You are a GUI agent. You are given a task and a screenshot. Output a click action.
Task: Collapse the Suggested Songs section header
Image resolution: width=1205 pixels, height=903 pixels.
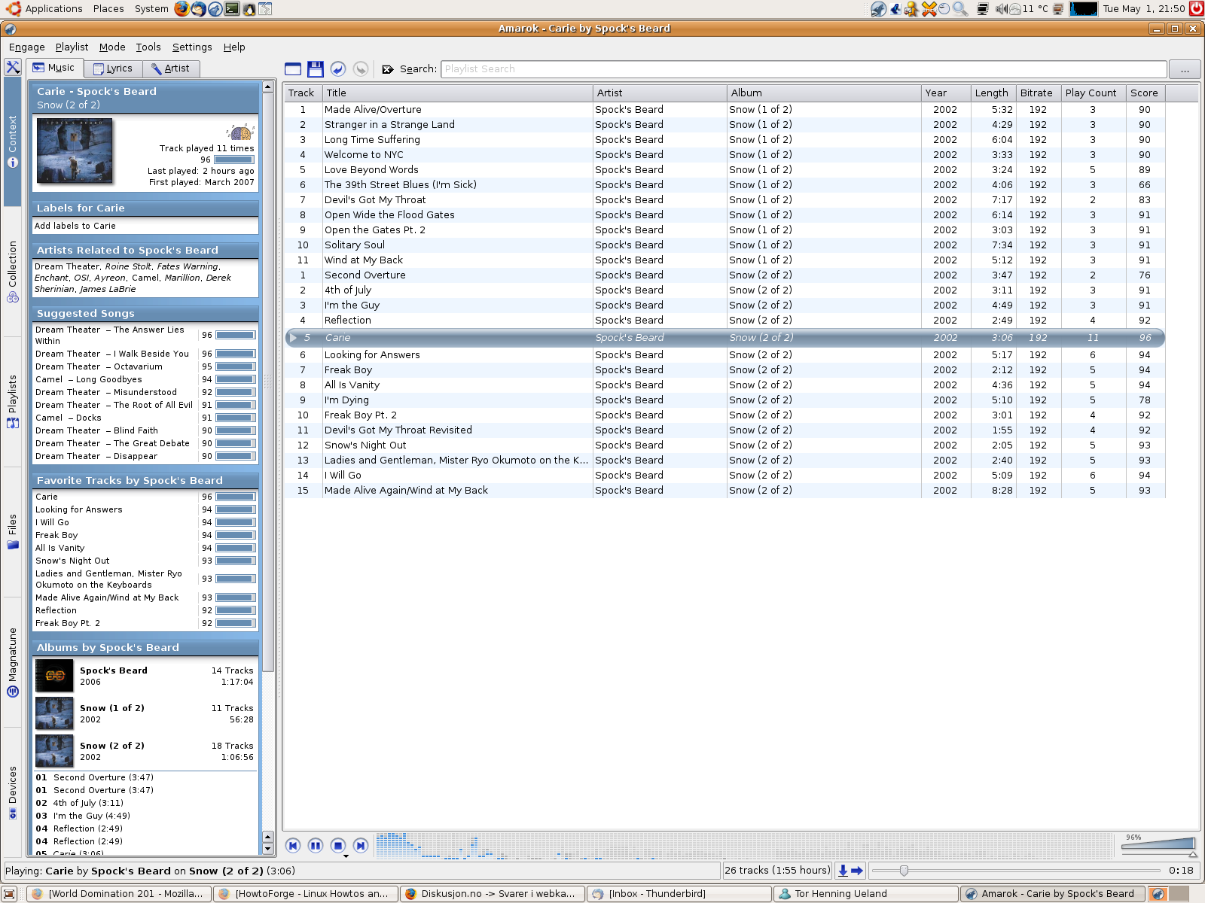pyautogui.click(x=145, y=313)
